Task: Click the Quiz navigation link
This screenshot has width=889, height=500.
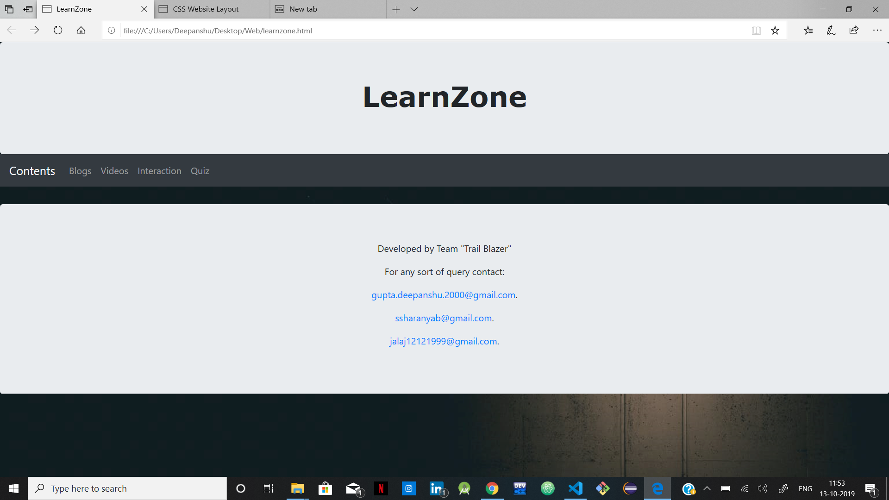Action: click(200, 171)
